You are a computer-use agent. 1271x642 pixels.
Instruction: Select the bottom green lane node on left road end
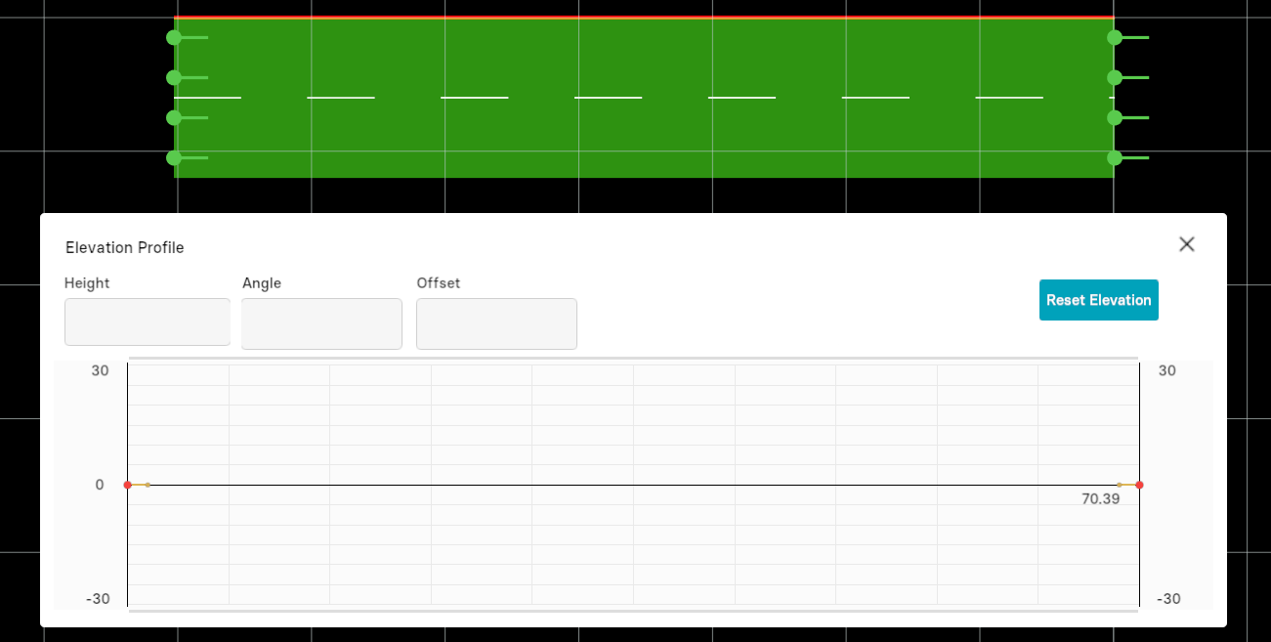coord(174,157)
